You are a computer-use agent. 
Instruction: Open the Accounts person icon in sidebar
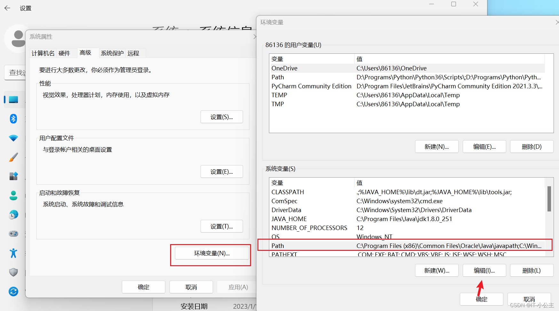pos(13,195)
